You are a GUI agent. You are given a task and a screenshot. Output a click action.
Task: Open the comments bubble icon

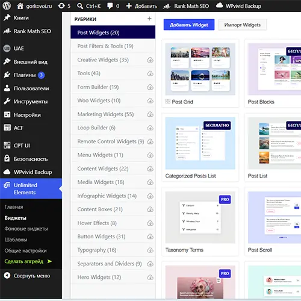pos(110,6)
